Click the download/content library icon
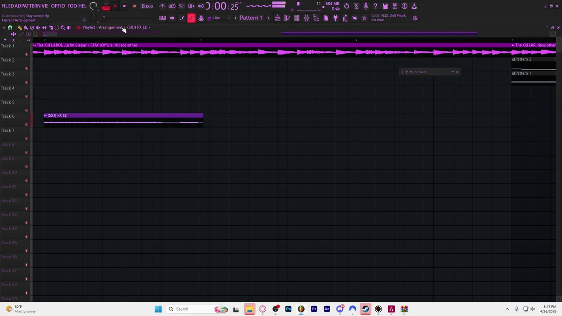 [x=414, y=6]
